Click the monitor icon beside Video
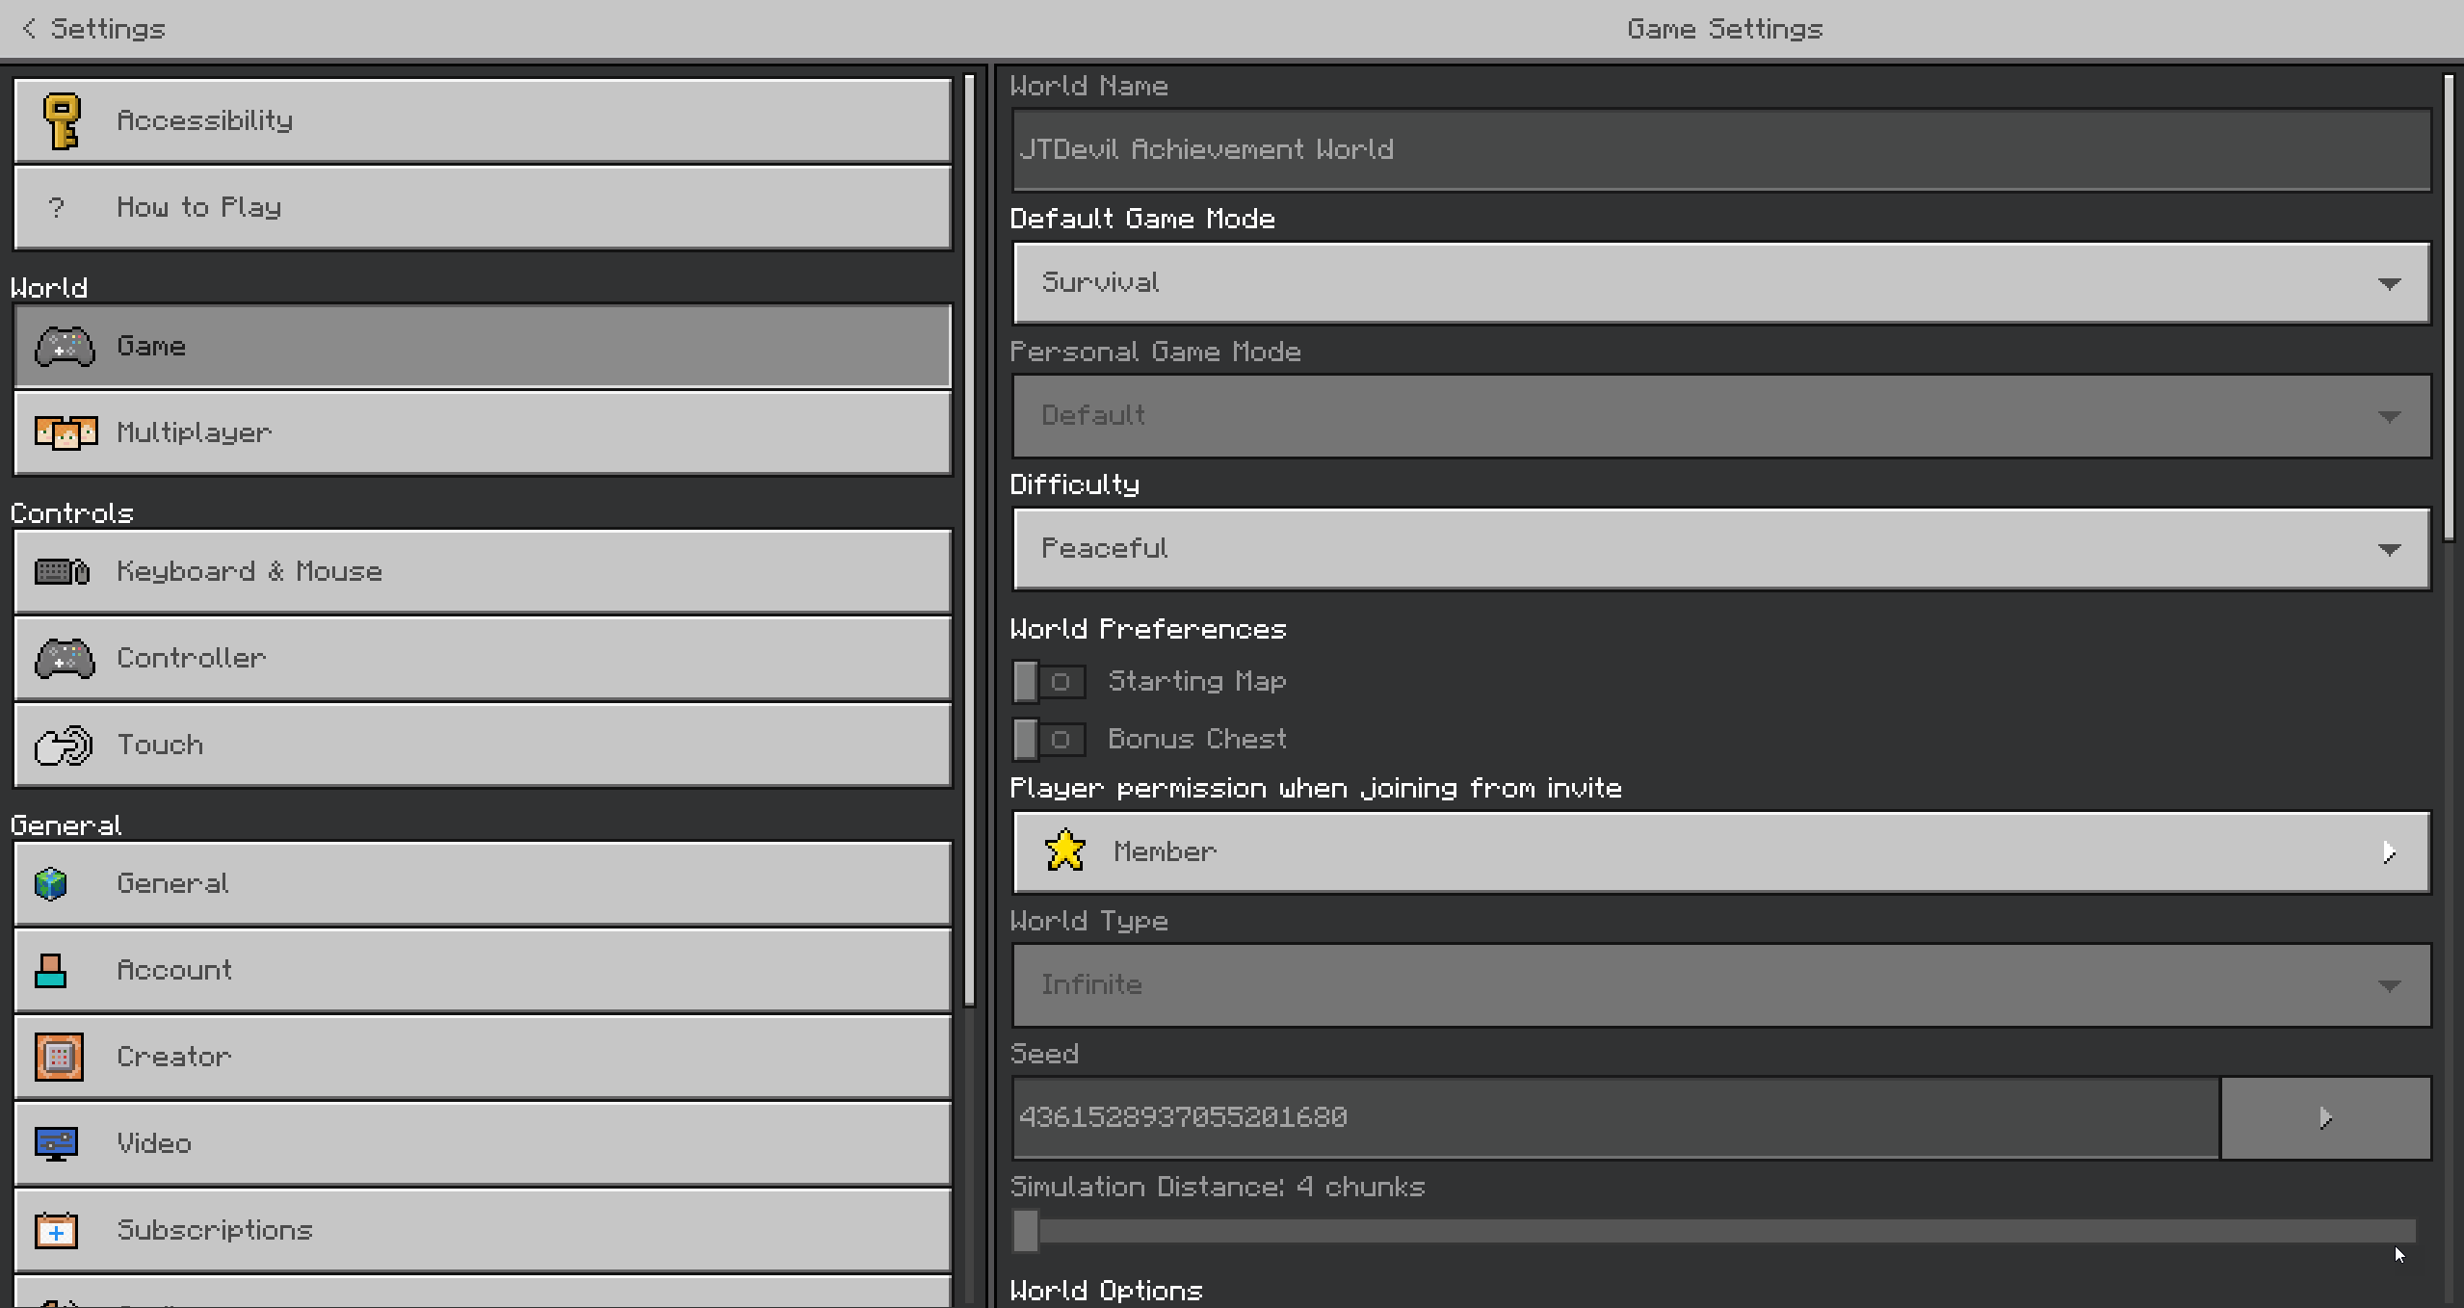The width and height of the screenshot is (2464, 1308). [x=56, y=1143]
